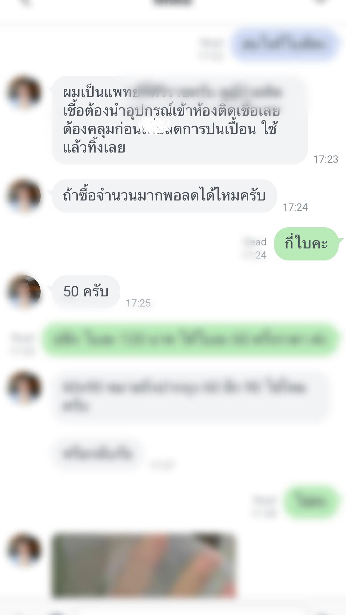Select the long message starting 'ผมเป็นแพทย์'
This screenshot has height=615, width=346.
coord(180,120)
